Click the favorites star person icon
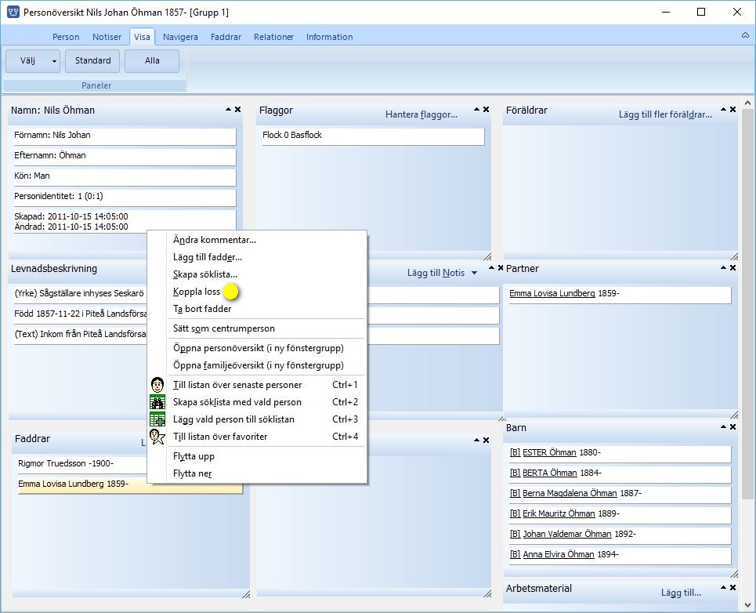Screen dimensions: 756x613 (x=157, y=437)
